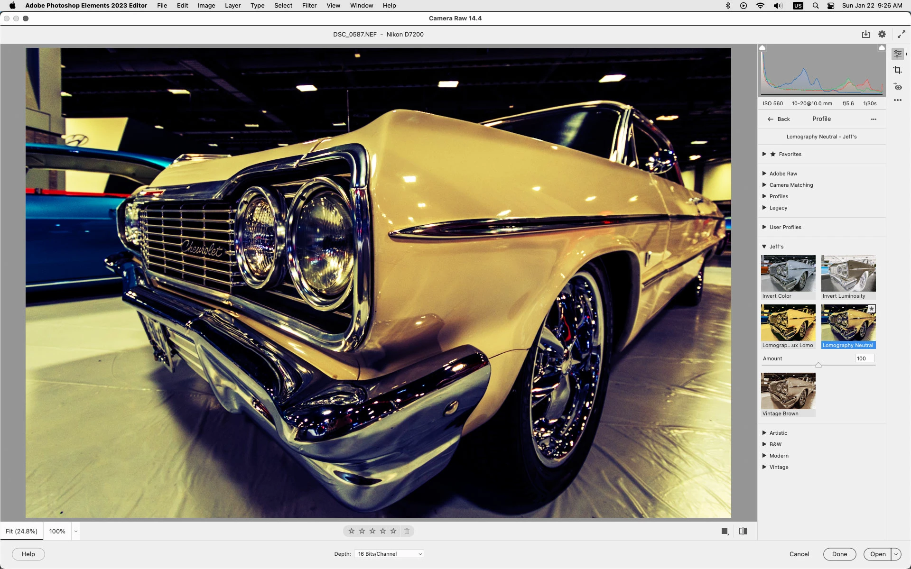Open the Layer menu

232,6
